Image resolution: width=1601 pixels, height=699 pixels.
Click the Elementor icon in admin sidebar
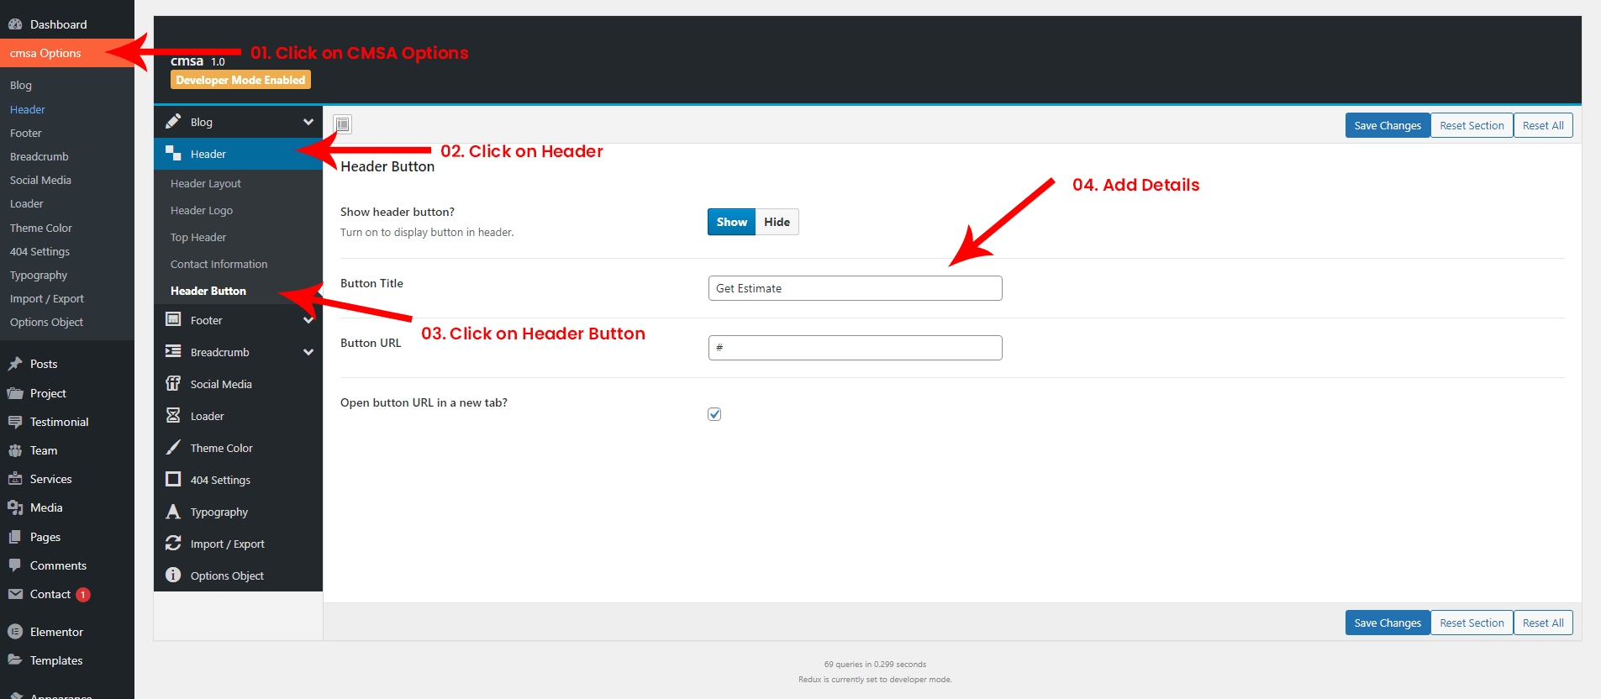click(15, 632)
